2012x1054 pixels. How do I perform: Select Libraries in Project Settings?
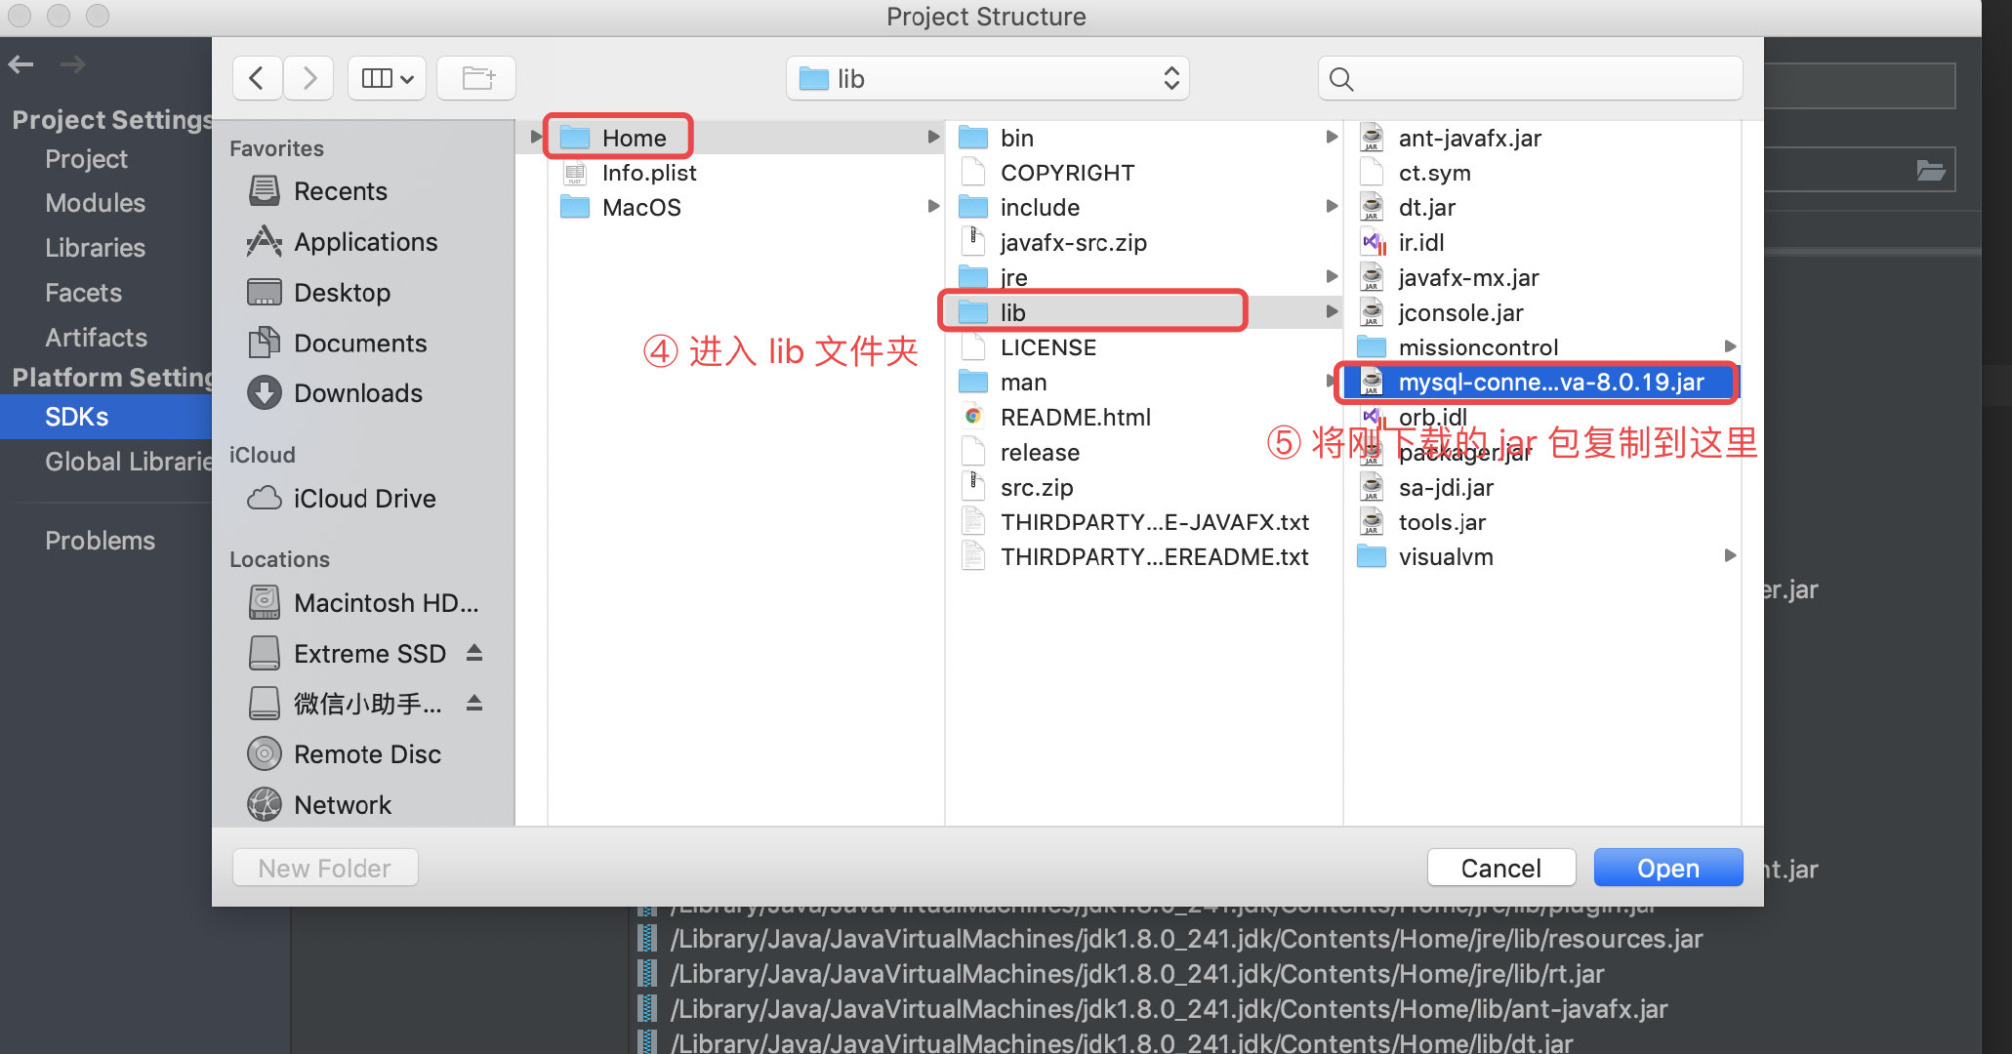coord(95,248)
